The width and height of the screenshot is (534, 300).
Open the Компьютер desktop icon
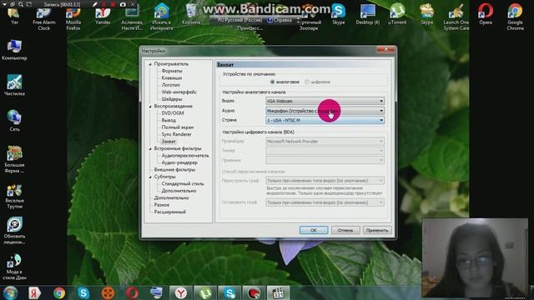14,50
